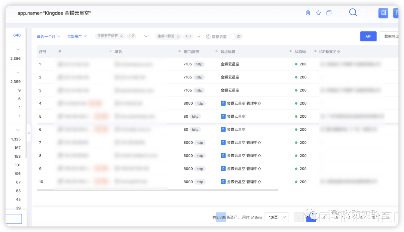Click the 数据导出 export button

(389, 36)
